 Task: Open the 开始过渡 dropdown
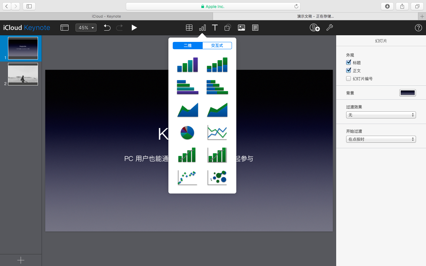coord(381,139)
